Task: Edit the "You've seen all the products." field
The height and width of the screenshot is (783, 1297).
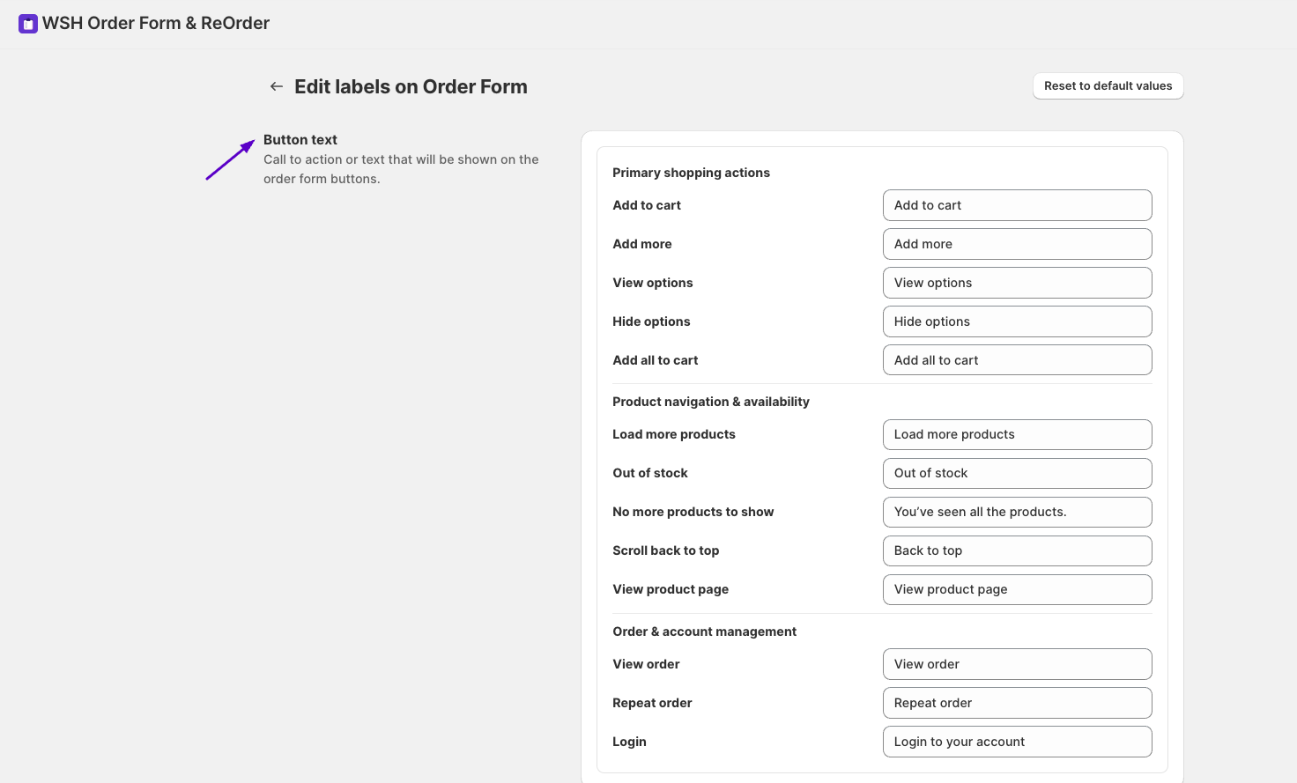Action: (x=1017, y=512)
